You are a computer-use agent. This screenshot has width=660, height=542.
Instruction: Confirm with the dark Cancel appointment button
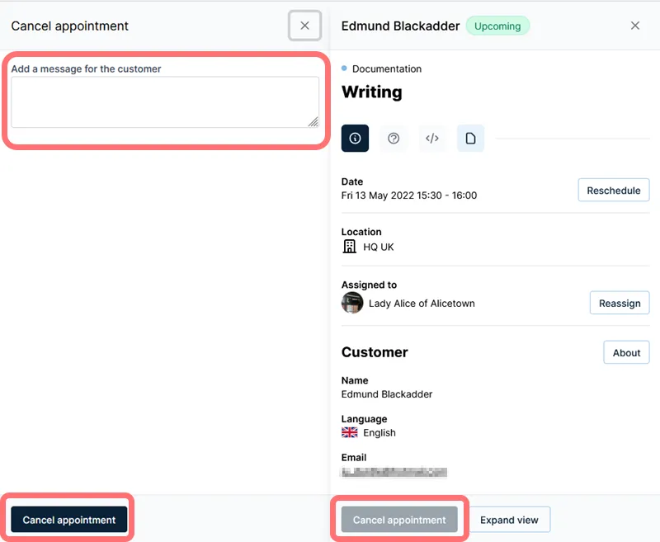click(69, 520)
